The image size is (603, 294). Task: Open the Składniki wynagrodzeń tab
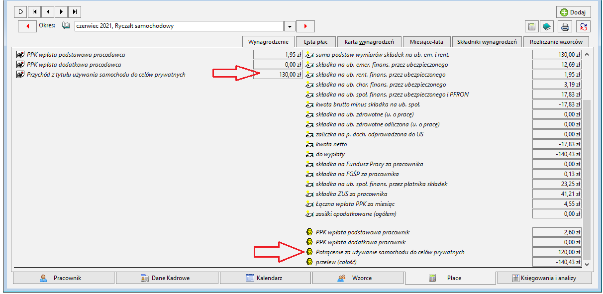point(487,42)
